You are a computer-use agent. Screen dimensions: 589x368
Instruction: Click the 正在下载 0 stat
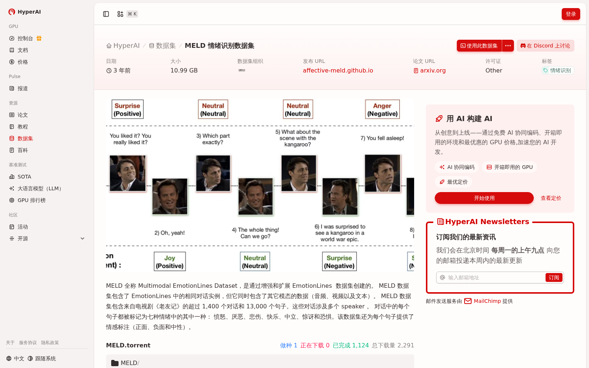315,345
